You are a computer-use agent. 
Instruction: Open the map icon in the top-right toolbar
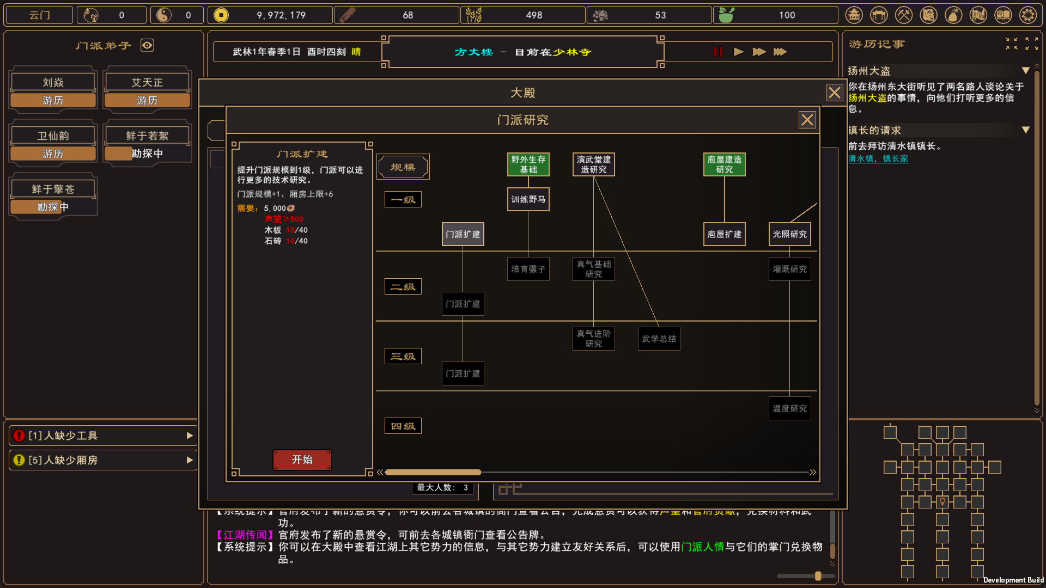point(928,15)
